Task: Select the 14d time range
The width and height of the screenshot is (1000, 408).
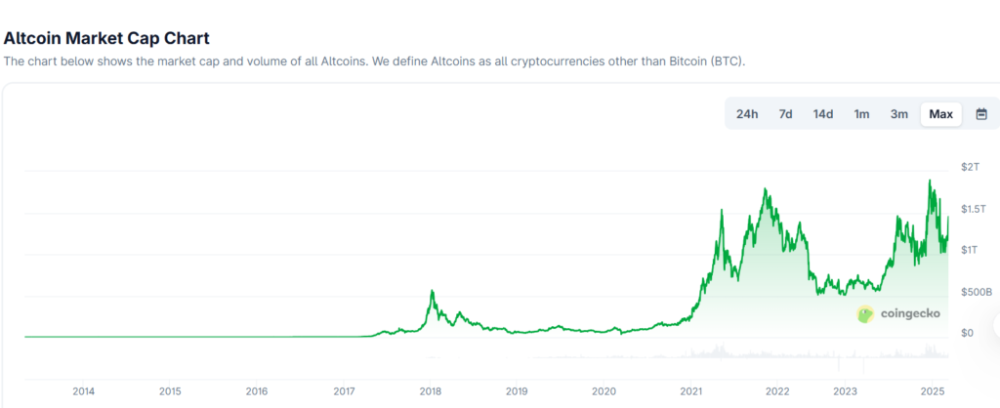Action: click(x=822, y=114)
